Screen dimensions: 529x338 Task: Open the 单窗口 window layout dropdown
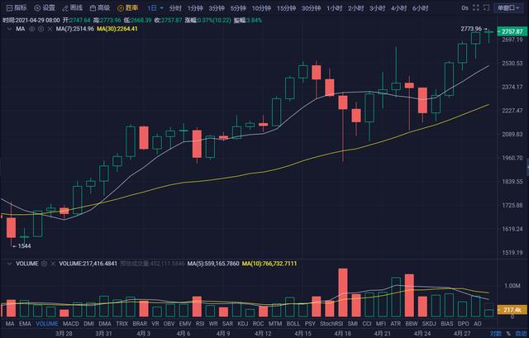pos(508,7)
